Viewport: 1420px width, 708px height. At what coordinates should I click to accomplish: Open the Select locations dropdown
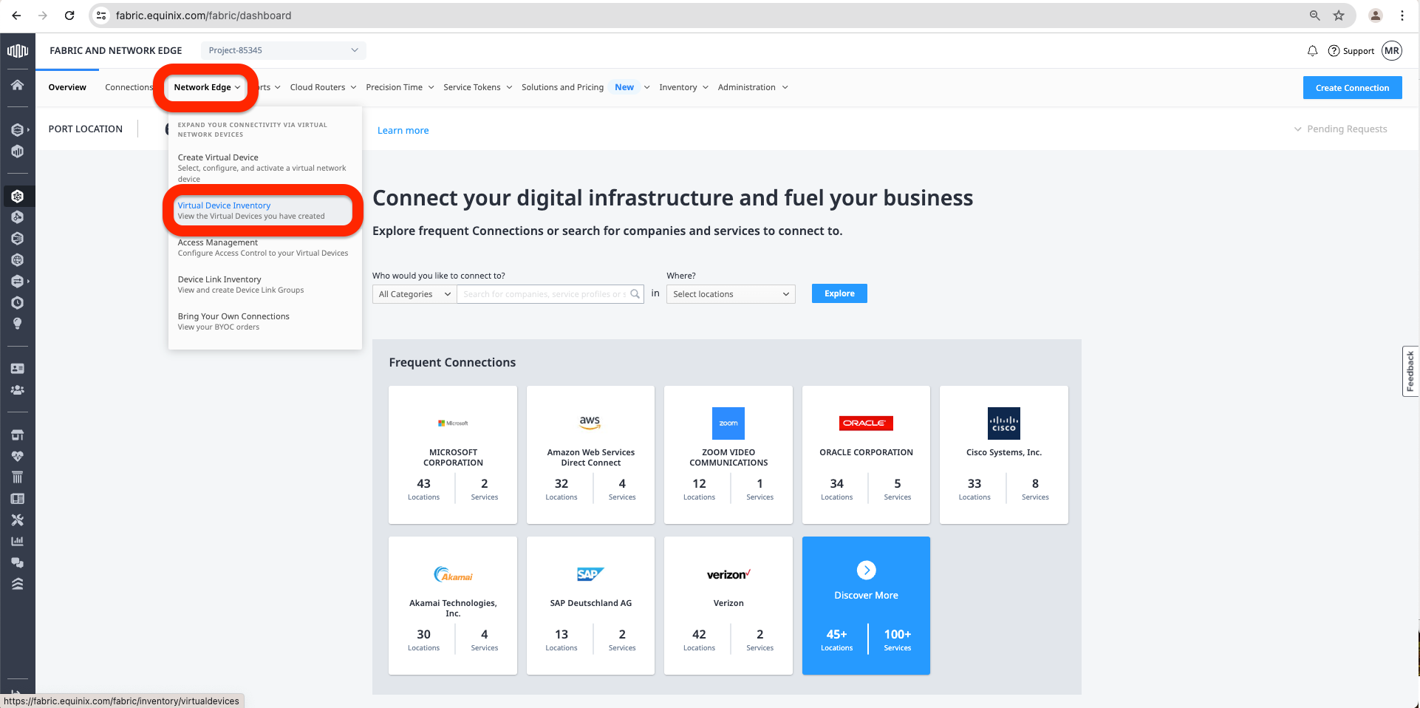coord(730,294)
